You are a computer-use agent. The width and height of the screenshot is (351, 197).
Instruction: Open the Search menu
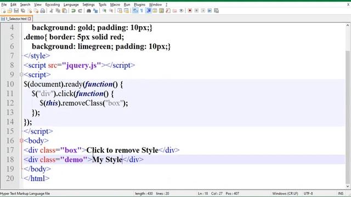(x=25, y=4)
